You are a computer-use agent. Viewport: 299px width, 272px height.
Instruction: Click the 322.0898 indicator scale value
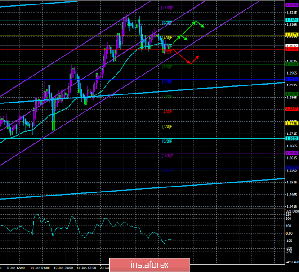292,211
